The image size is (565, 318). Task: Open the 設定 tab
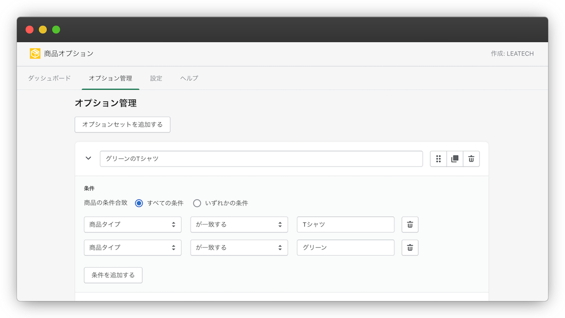pyautogui.click(x=156, y=78)
